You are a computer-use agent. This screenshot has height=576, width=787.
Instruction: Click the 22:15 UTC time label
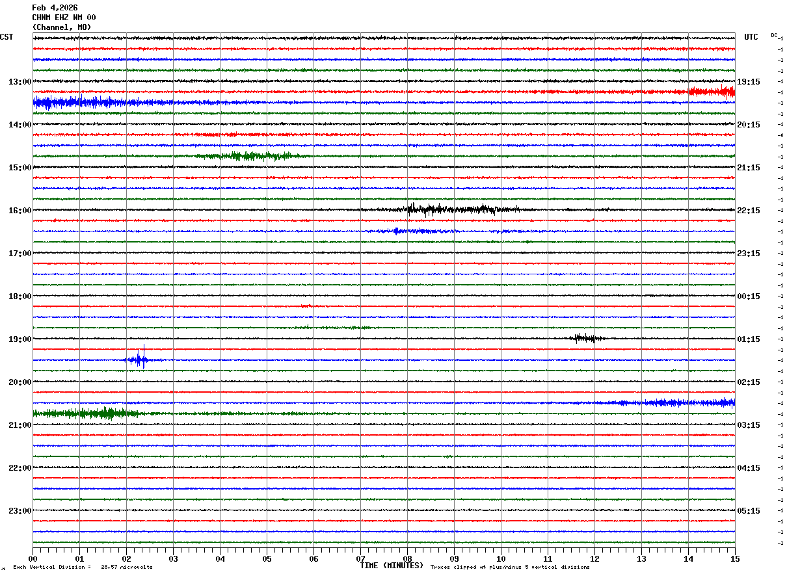(749, 211)
